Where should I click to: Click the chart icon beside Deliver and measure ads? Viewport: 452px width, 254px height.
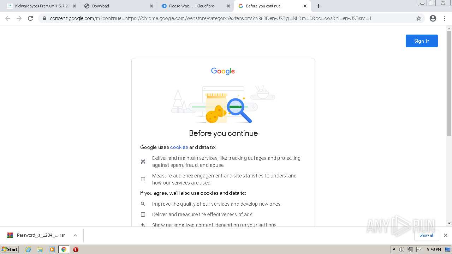[143, 214]
